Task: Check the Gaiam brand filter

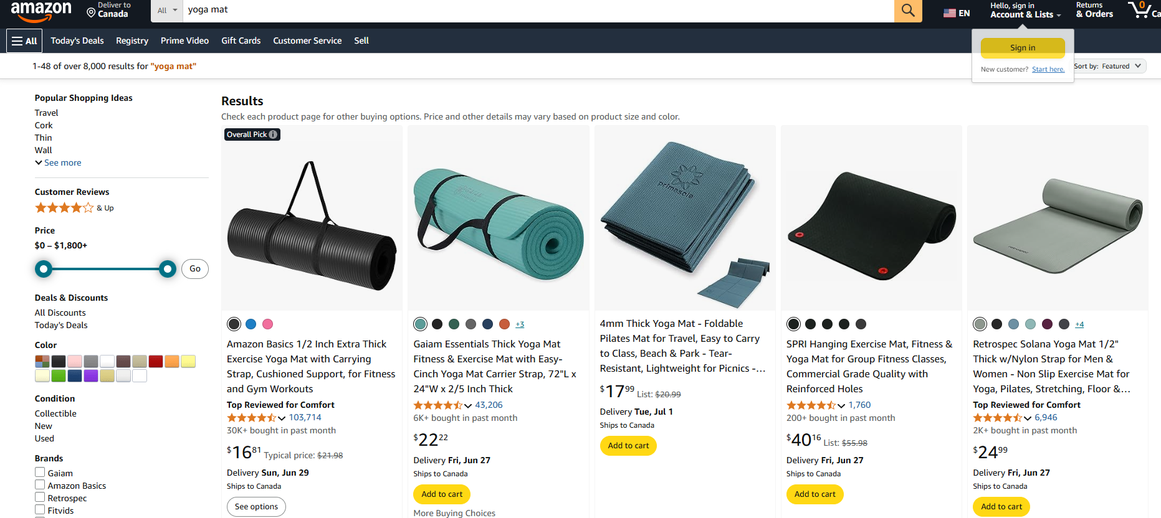Action: [40, 472]
